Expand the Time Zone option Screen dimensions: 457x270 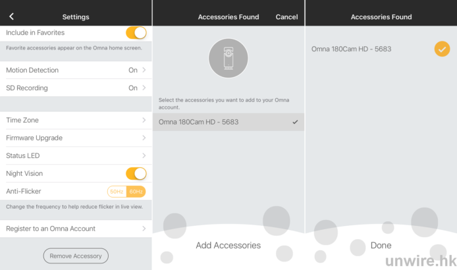[x=76, y=120]
